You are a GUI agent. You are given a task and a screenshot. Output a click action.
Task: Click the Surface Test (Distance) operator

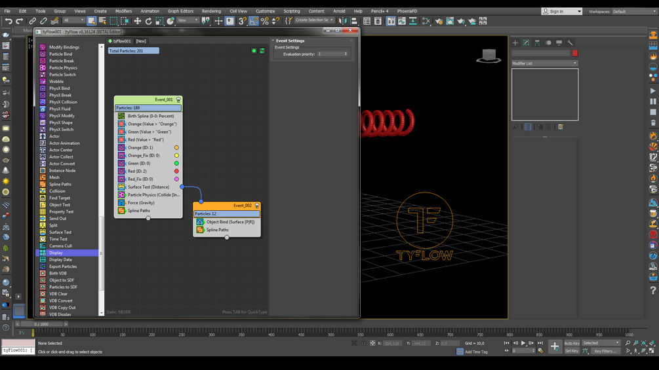(x=148, y=187)
